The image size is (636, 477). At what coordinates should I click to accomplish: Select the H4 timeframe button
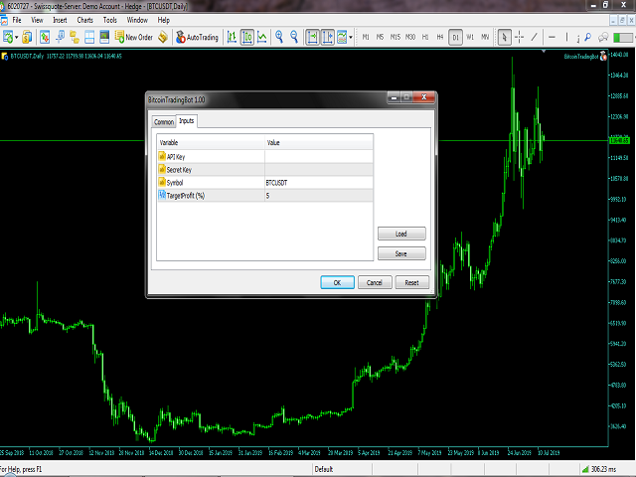coord(440,37)
